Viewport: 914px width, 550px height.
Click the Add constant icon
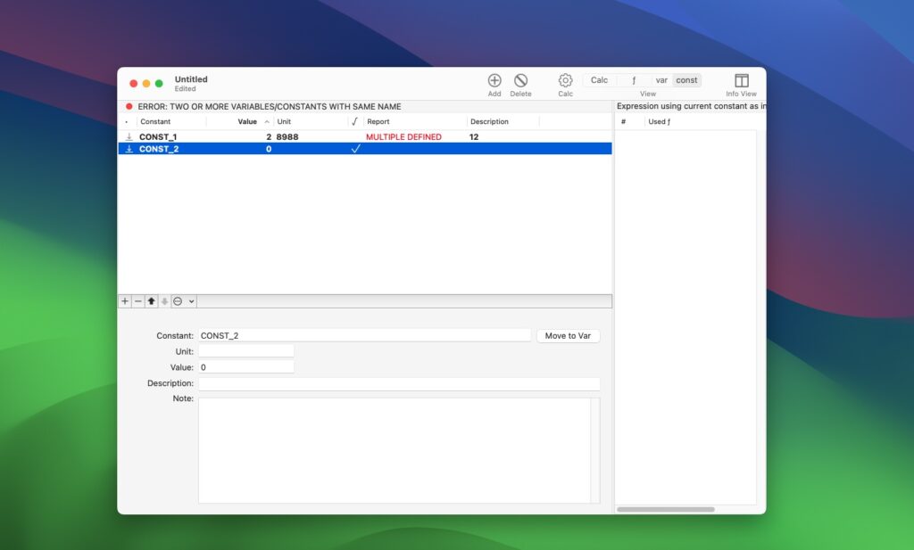(x=494, y=78)
